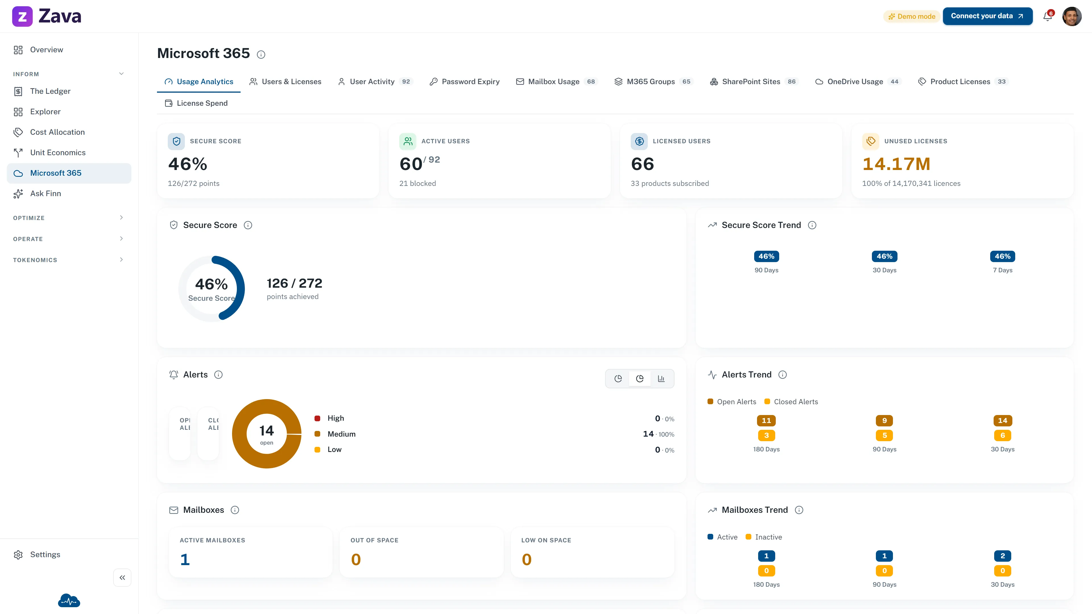The image size is (1092, 614).
Task: Open info icon beside Microsoft 365 title
Action: click(x=261, y=54)
